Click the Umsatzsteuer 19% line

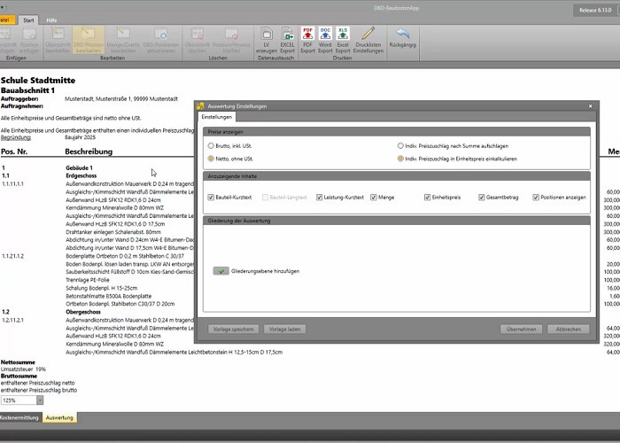click(23, 369)
